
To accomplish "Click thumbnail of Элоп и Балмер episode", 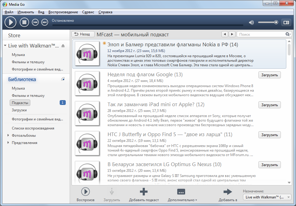I will pyautogui.click(x=87, y=54).
